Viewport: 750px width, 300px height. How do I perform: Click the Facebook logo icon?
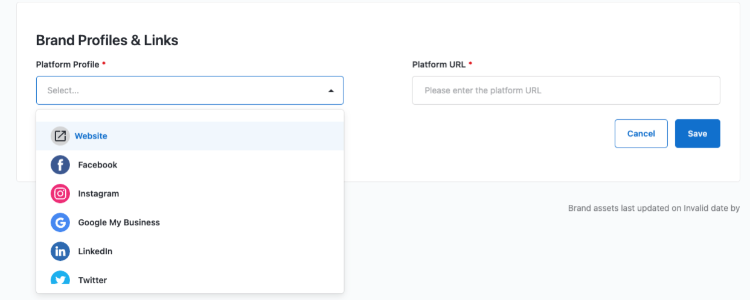[x=60, y=165]
